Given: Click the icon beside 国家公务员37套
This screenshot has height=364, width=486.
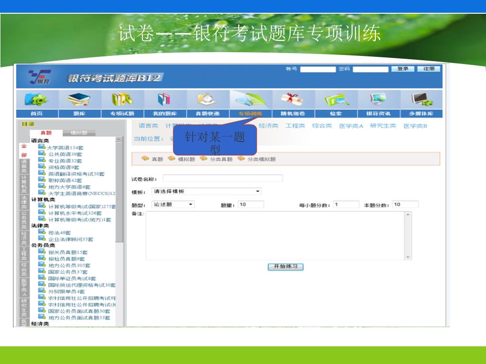Looking at the screenshot, I should (x=42, y=271).
